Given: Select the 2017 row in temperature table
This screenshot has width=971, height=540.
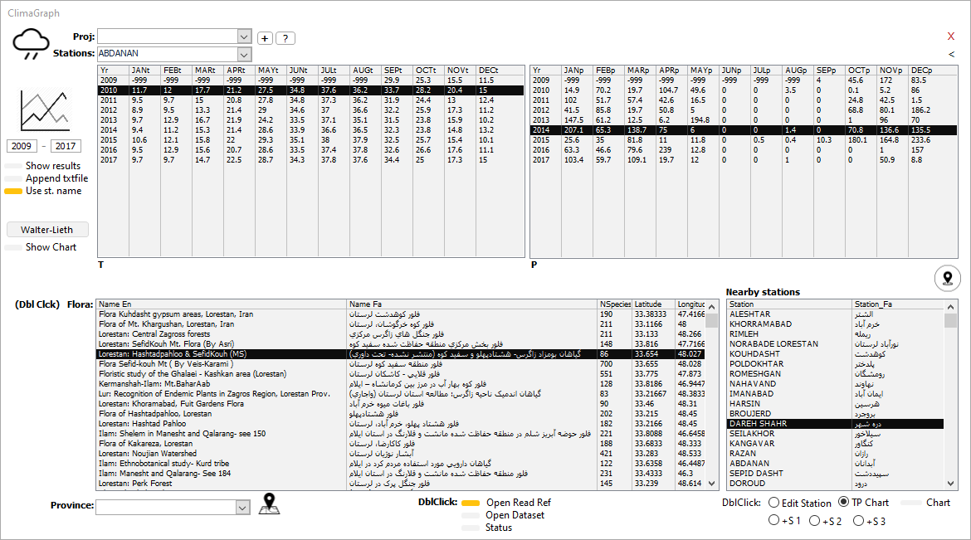Looking at the screenshot, I should click(x=311, y=160).
